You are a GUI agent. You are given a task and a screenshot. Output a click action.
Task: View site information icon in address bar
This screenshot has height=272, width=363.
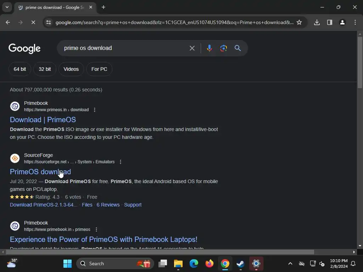tap(49, 22)
